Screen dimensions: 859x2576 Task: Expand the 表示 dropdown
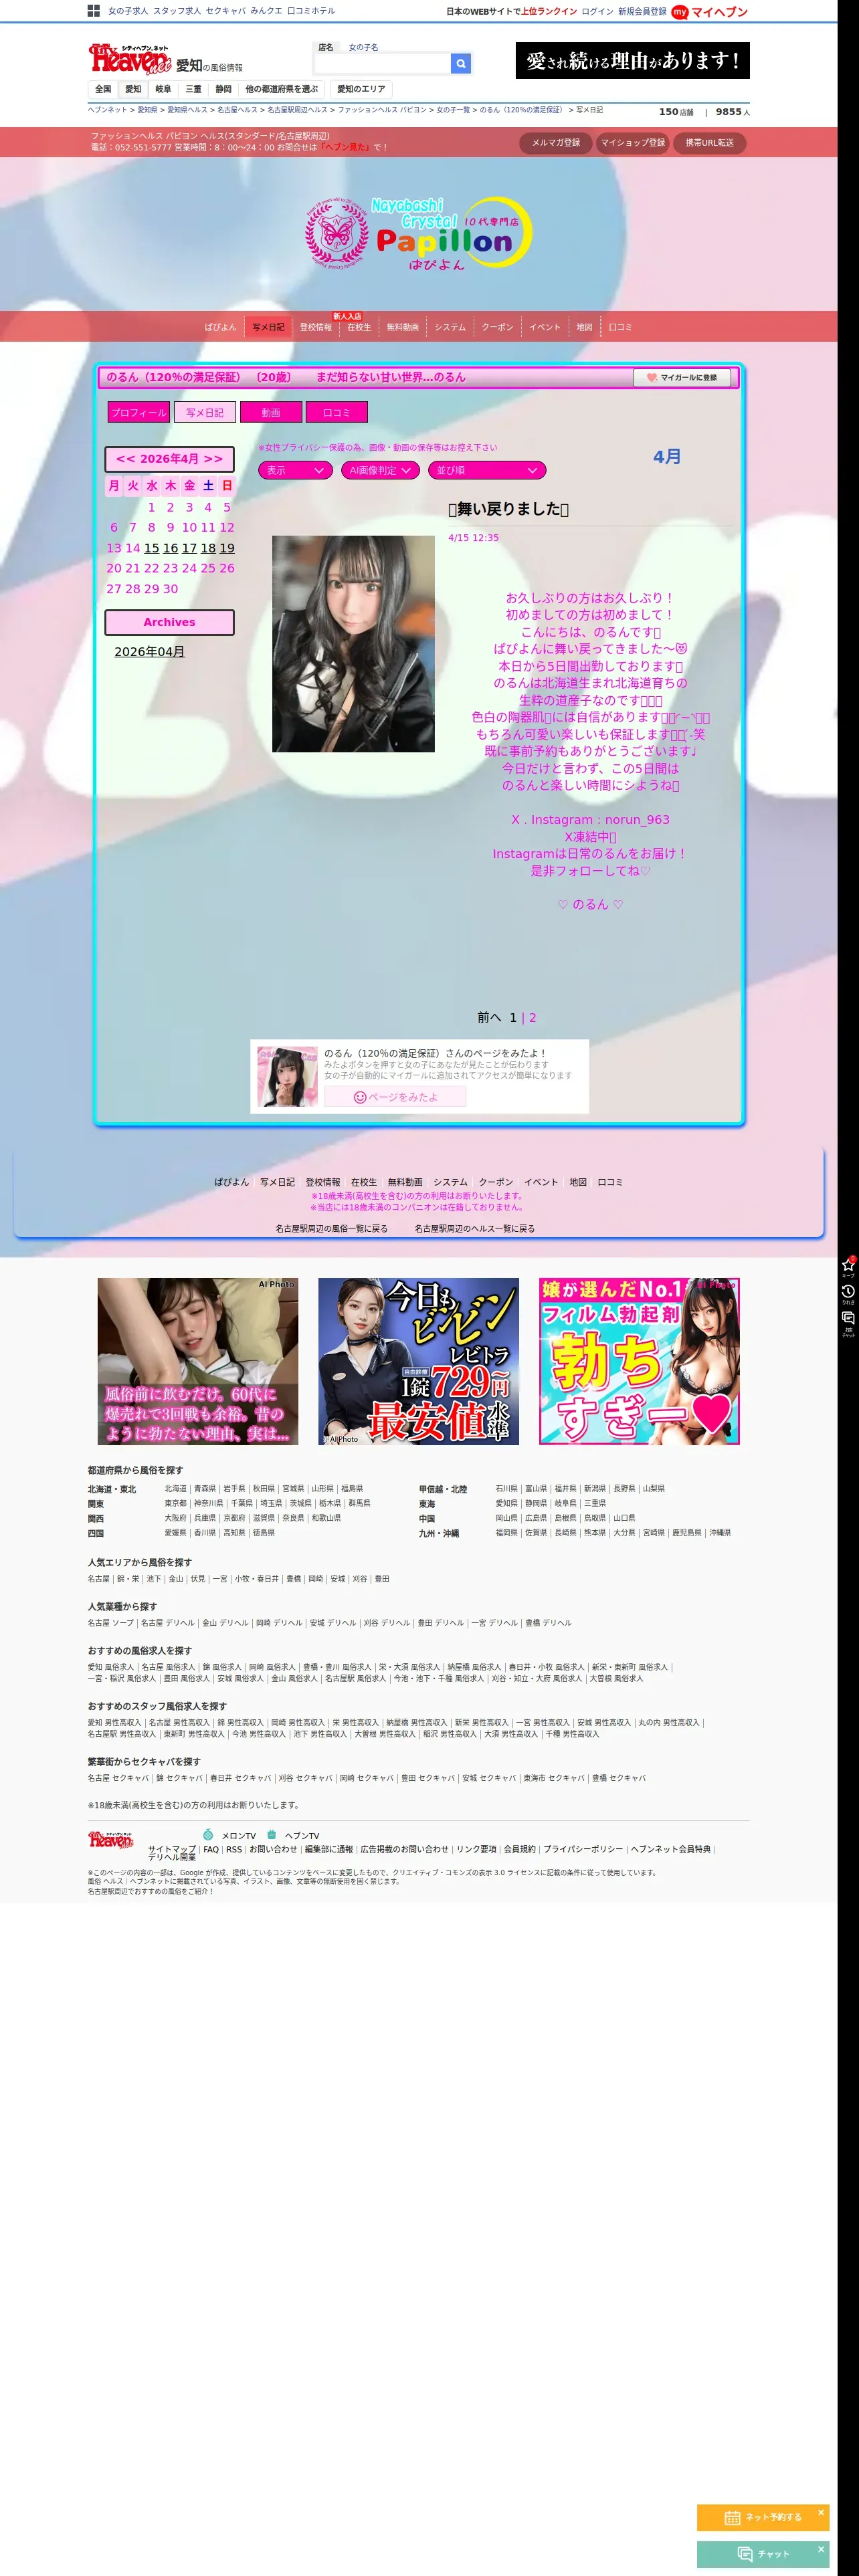point(295,470)
